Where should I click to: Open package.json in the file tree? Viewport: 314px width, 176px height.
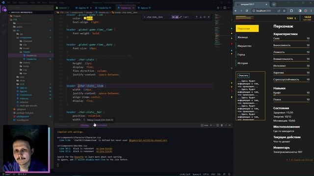23,116
